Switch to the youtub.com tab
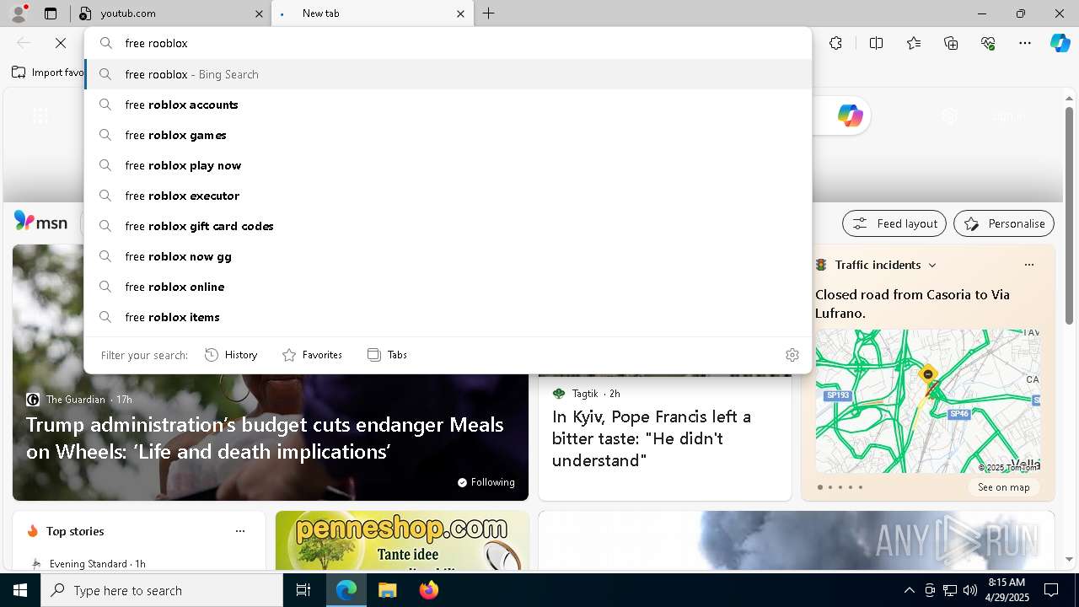This screenshot has height=607, width=1079. [171, 13]
